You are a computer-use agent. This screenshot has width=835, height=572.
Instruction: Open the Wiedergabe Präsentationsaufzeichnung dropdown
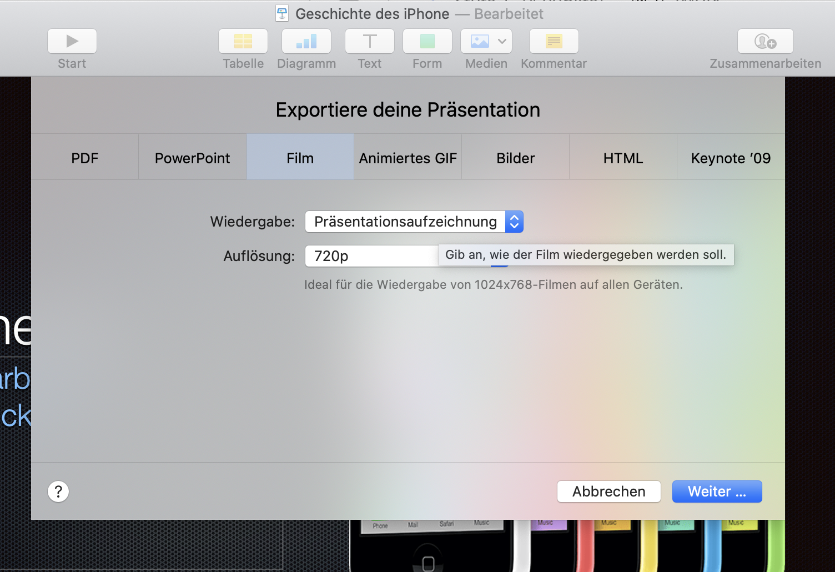click(x=414, y=222)
